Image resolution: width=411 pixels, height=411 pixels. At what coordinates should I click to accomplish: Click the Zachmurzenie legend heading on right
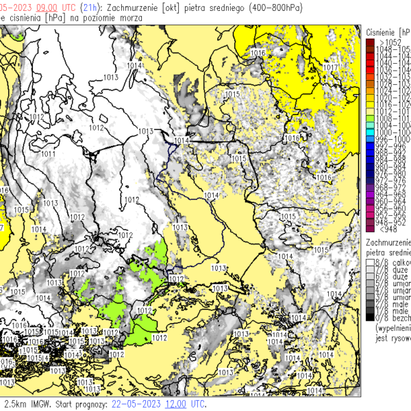(388, 242)
